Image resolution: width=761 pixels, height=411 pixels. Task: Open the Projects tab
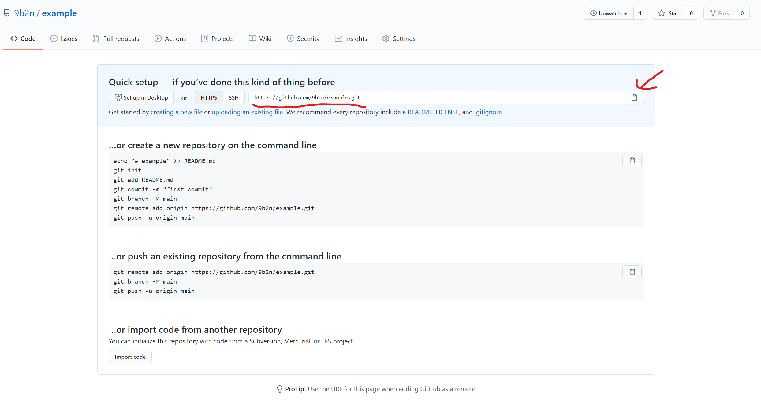218,39
